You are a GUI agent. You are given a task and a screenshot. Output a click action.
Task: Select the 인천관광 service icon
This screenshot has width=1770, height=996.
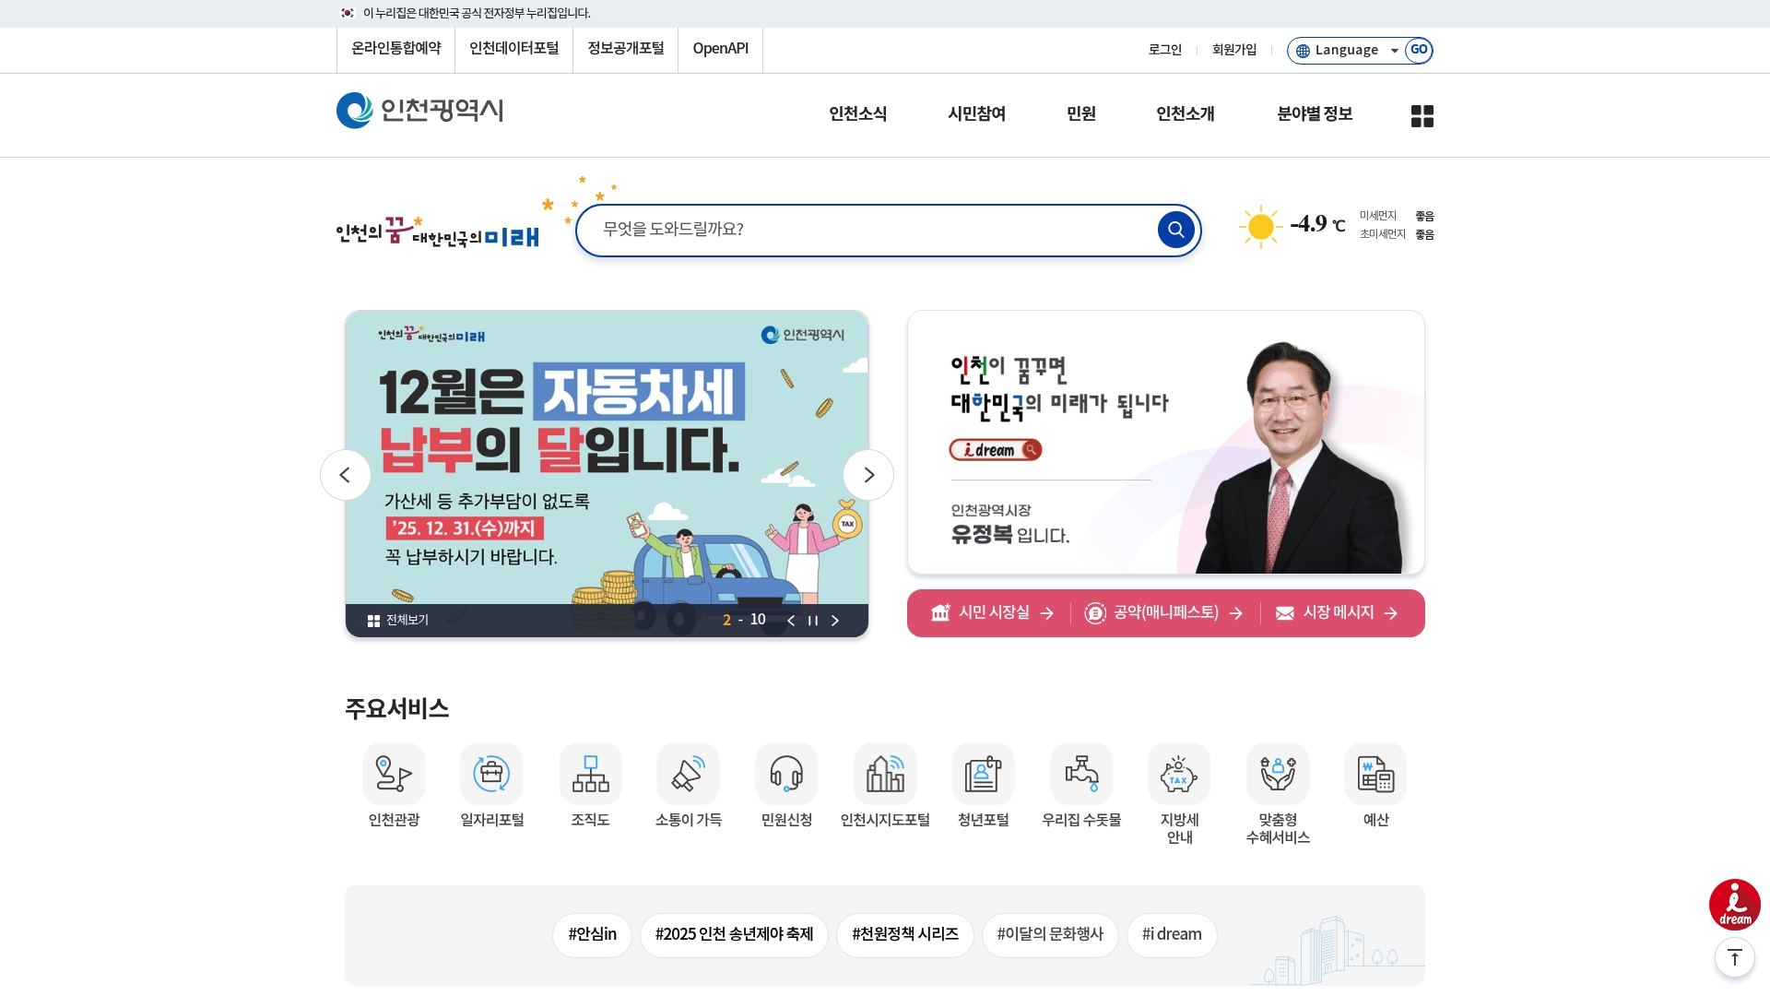point(394,775)
